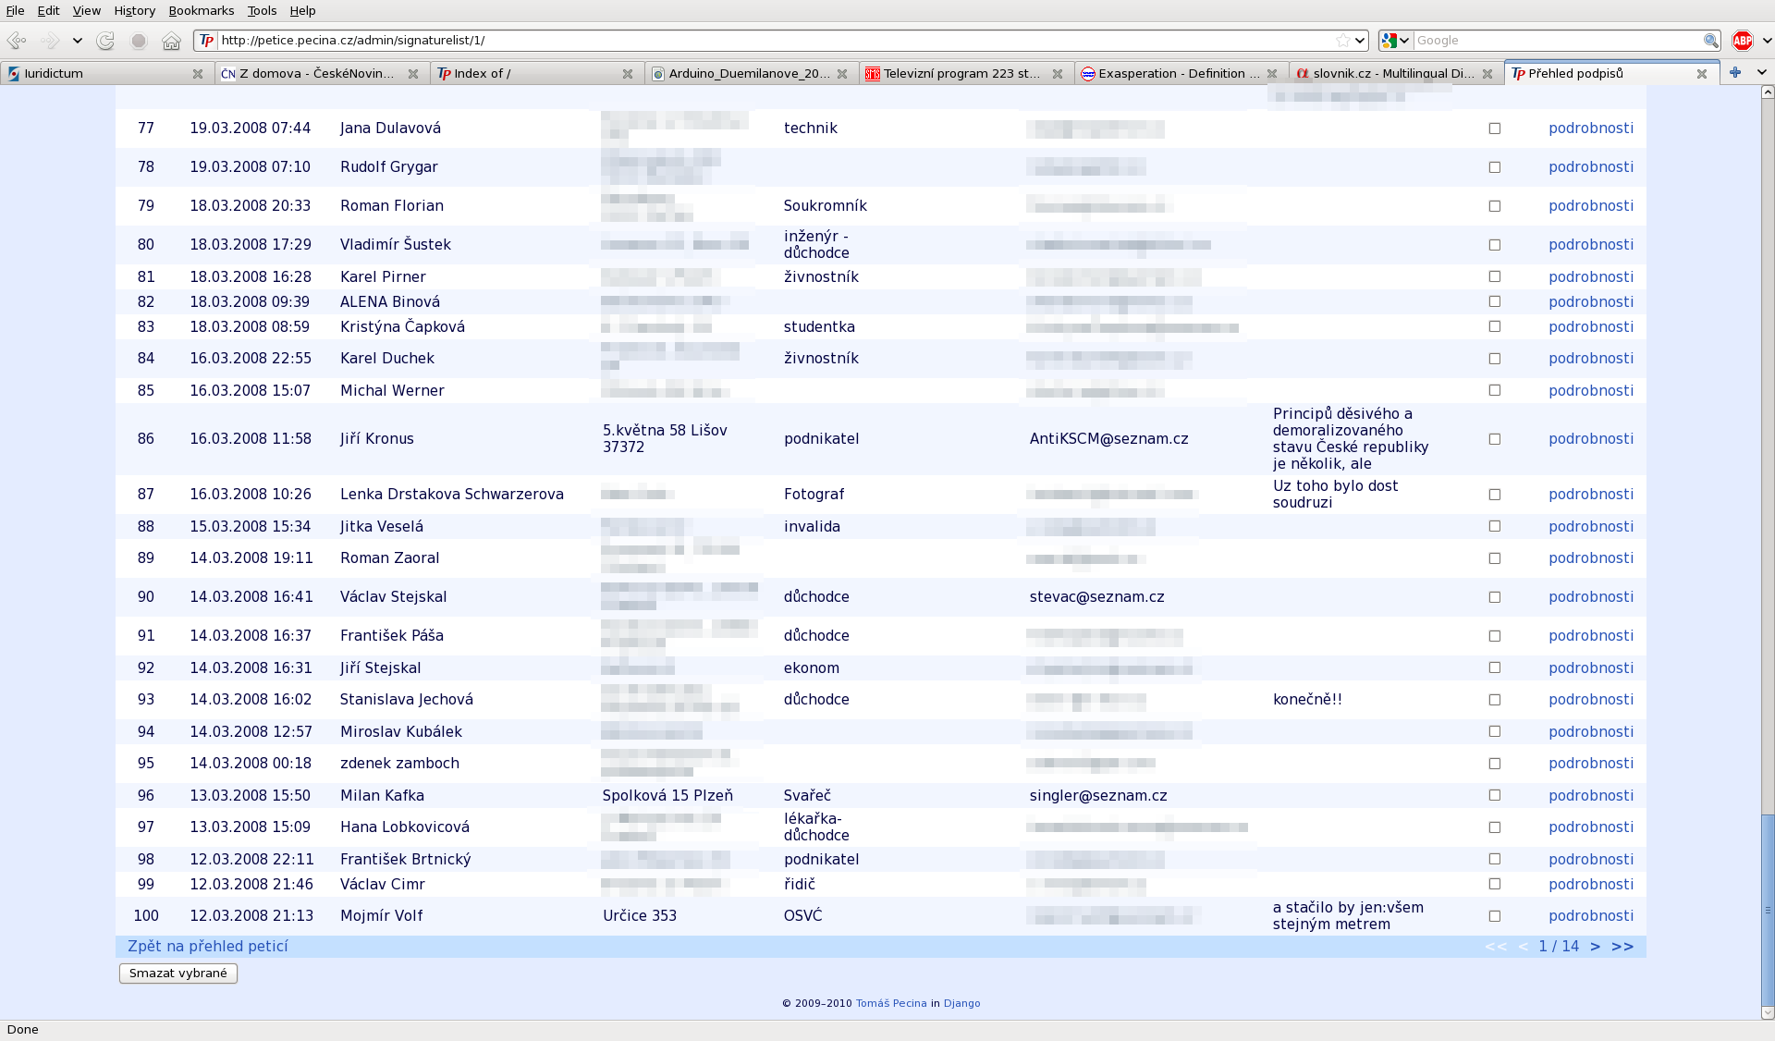This screenshot has height=1041, width=1775.
Task: Select the checkbox for Vladimír Šustek
Action: pos(1495,245)
